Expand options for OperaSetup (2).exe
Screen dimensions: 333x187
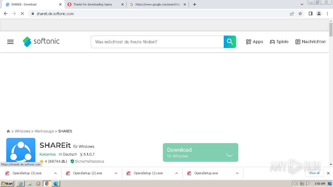116,173
